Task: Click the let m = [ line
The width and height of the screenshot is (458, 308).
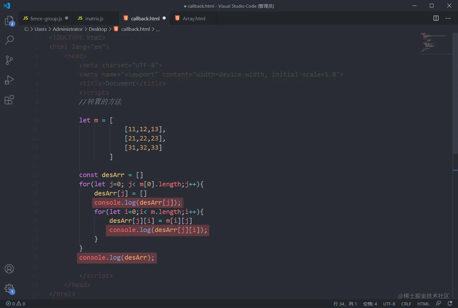Action: pos(96,120)
